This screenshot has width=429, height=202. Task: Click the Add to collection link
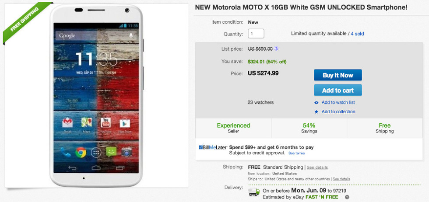tap(338, 112)
